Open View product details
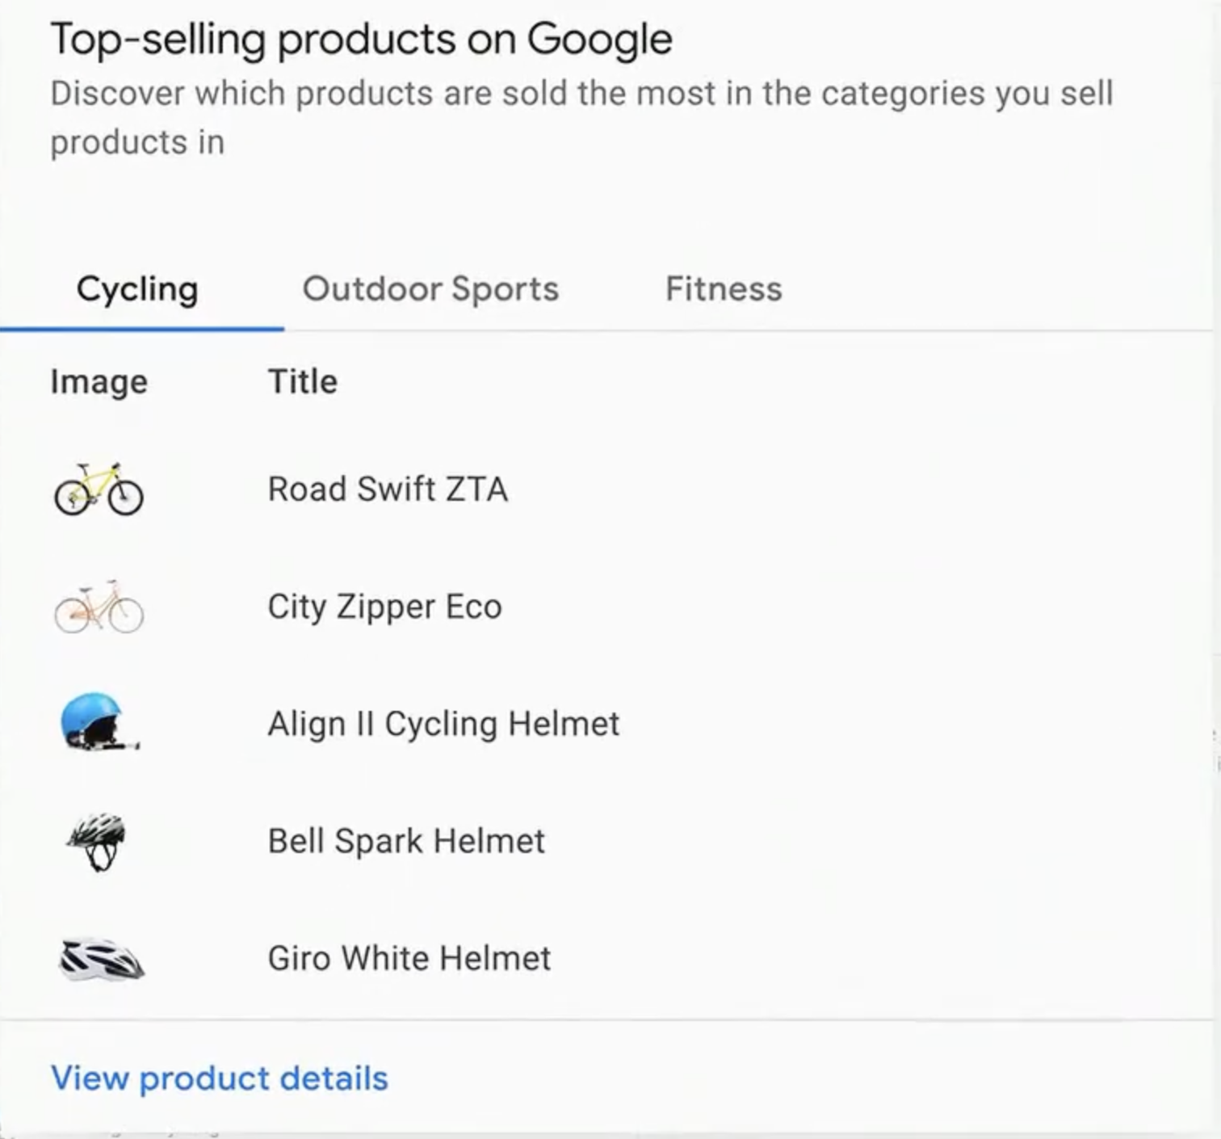 (x=219, y=1078)
